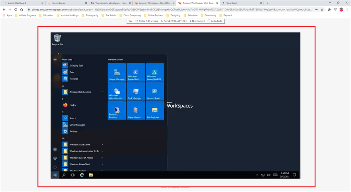Launch Paint from Start menu

[69, 72]
